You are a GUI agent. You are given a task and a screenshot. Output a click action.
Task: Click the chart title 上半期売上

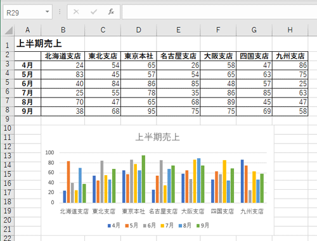157,137
